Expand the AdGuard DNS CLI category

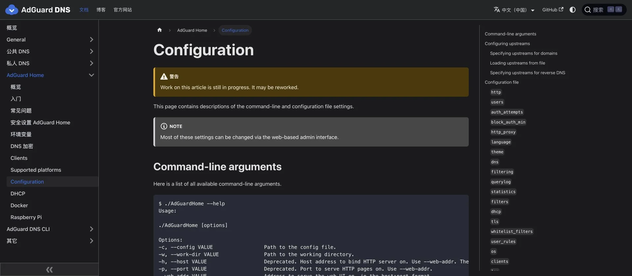[92, 229]
